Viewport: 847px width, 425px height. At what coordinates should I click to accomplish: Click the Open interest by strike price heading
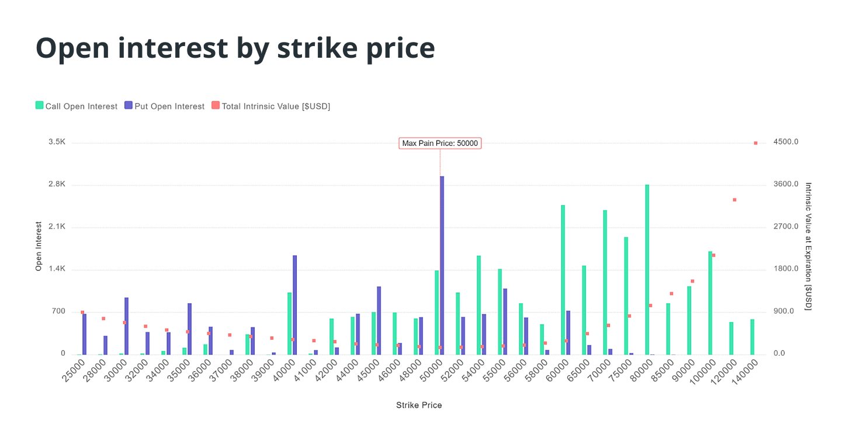tap(235, 48)
